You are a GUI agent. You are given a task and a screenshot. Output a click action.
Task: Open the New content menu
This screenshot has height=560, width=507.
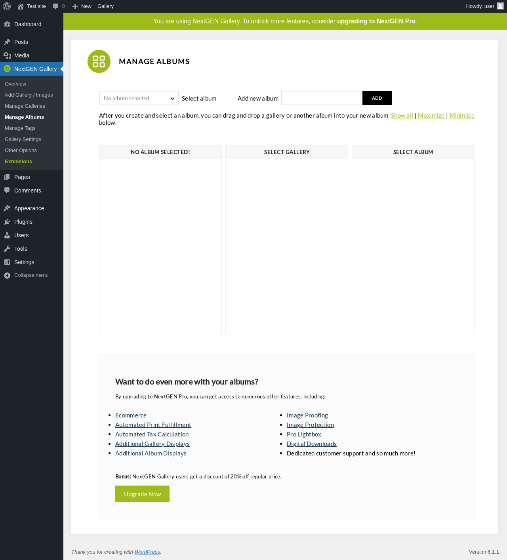click(x=82, y=6)
